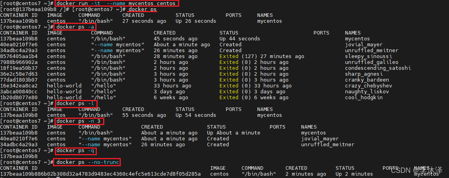Click the '[root@137beaa109b8 /]#' container prompt

click(35, 9)
